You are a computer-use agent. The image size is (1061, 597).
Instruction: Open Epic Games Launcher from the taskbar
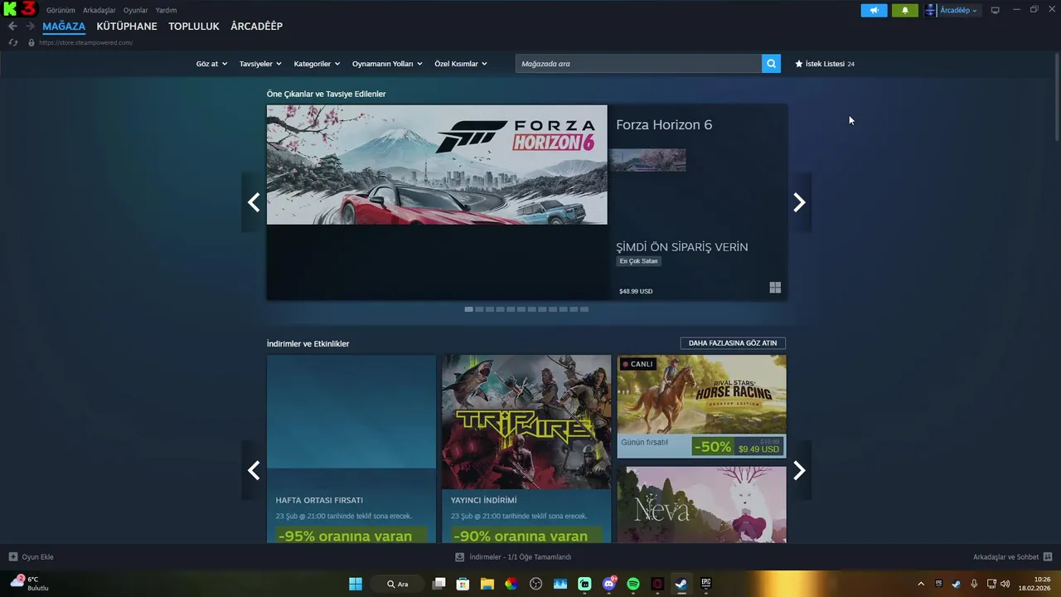(706, 584)
